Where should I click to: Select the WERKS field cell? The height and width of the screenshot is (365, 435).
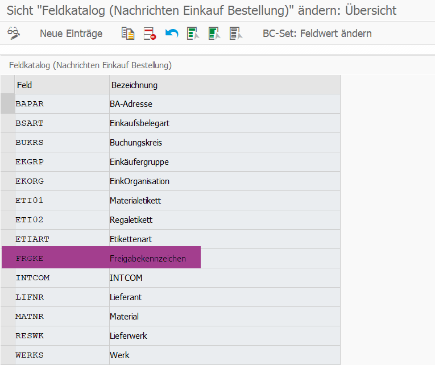pos(62,355)
